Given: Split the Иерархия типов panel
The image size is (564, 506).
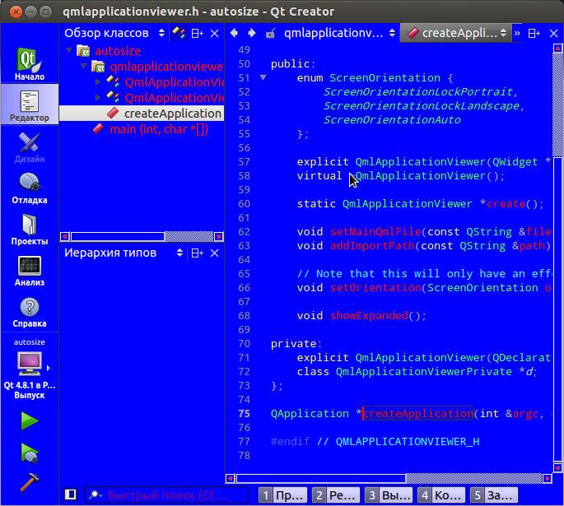Looking at the screenshot, I should [197, 253].
